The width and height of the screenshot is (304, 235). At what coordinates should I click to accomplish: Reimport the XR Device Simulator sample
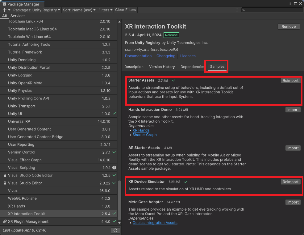click(290, 182)
